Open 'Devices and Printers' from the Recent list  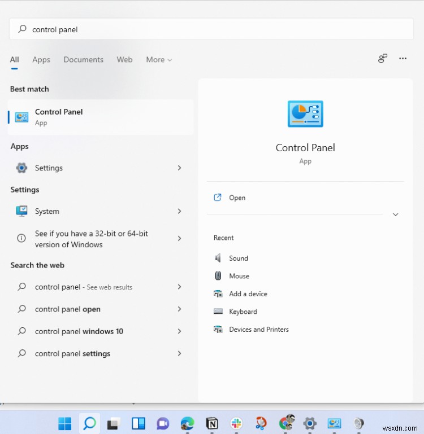coord(259,330)
